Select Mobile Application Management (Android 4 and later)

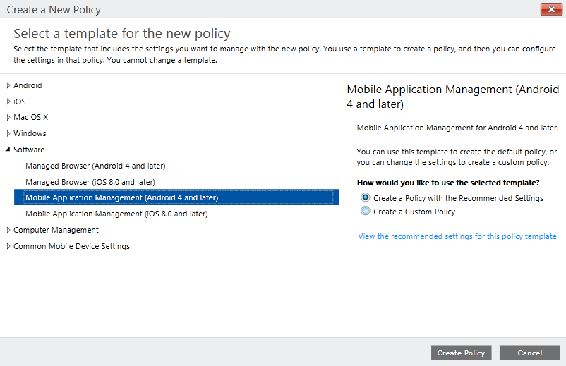pos(176,197)
